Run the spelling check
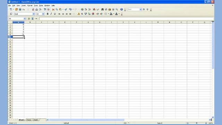 45,9
